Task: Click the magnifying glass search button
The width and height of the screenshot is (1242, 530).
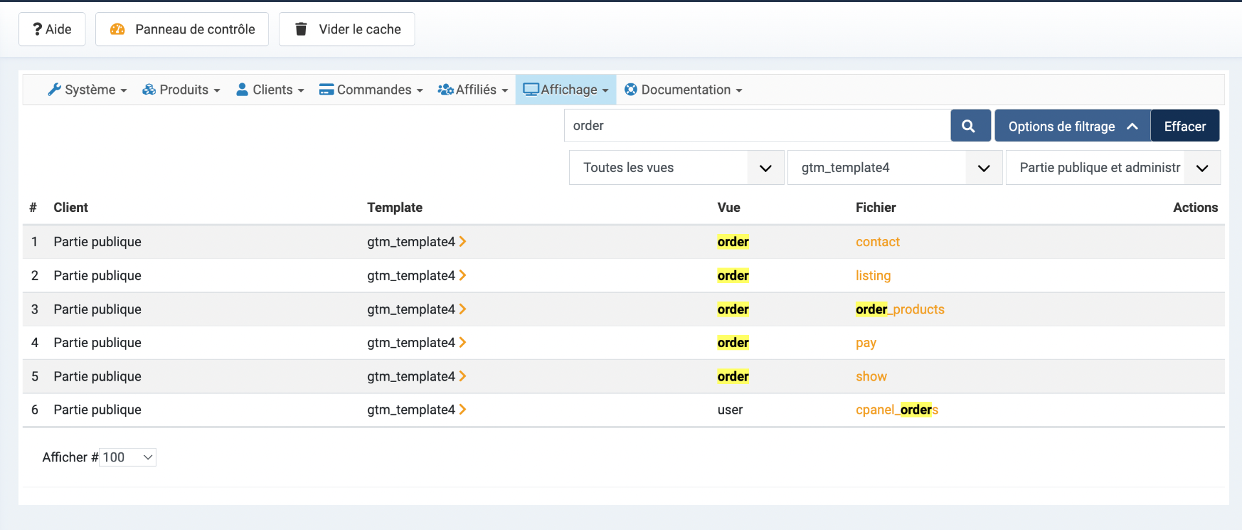Action: tap(970, 126)
